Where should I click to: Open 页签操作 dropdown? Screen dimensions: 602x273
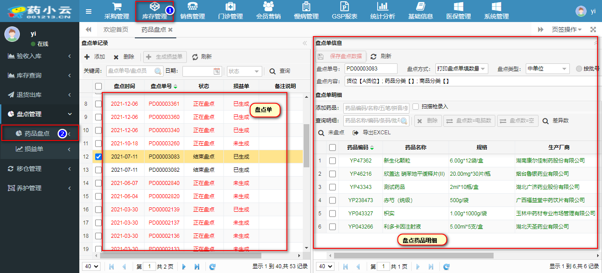pyautogui.click(x=567, y=30)
